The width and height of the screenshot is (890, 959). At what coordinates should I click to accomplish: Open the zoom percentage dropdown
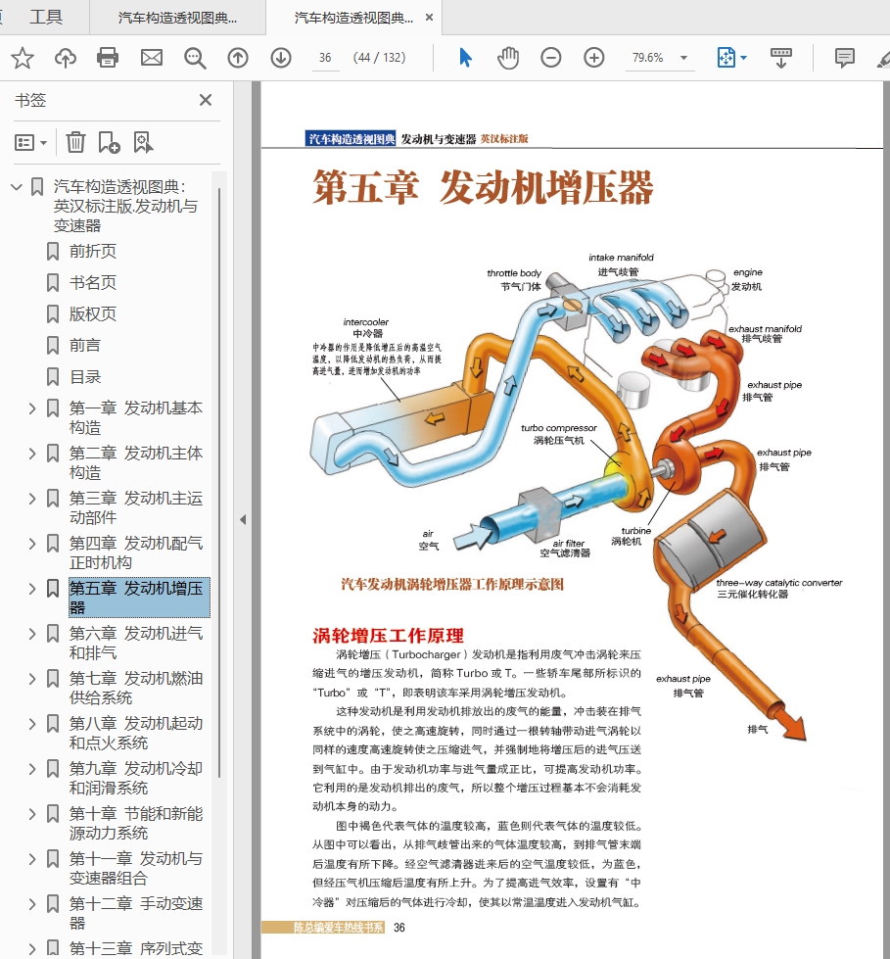[x=683, y=58]
